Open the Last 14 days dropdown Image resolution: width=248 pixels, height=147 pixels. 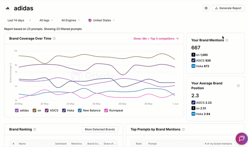[19, 20]
